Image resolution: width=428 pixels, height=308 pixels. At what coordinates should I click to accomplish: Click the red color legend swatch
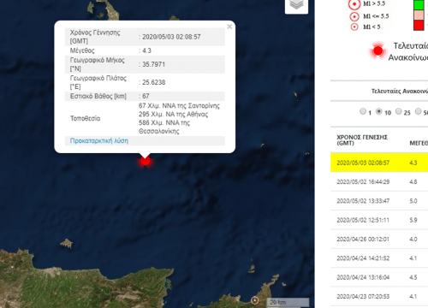419,25
